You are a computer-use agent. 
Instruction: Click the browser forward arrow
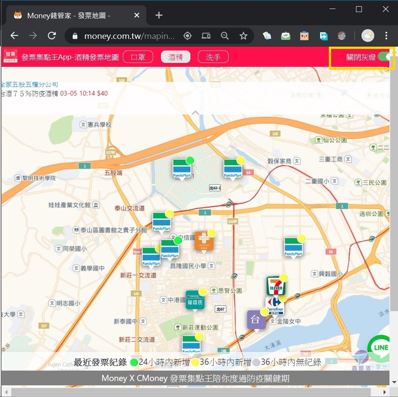[x=33, y=36]
